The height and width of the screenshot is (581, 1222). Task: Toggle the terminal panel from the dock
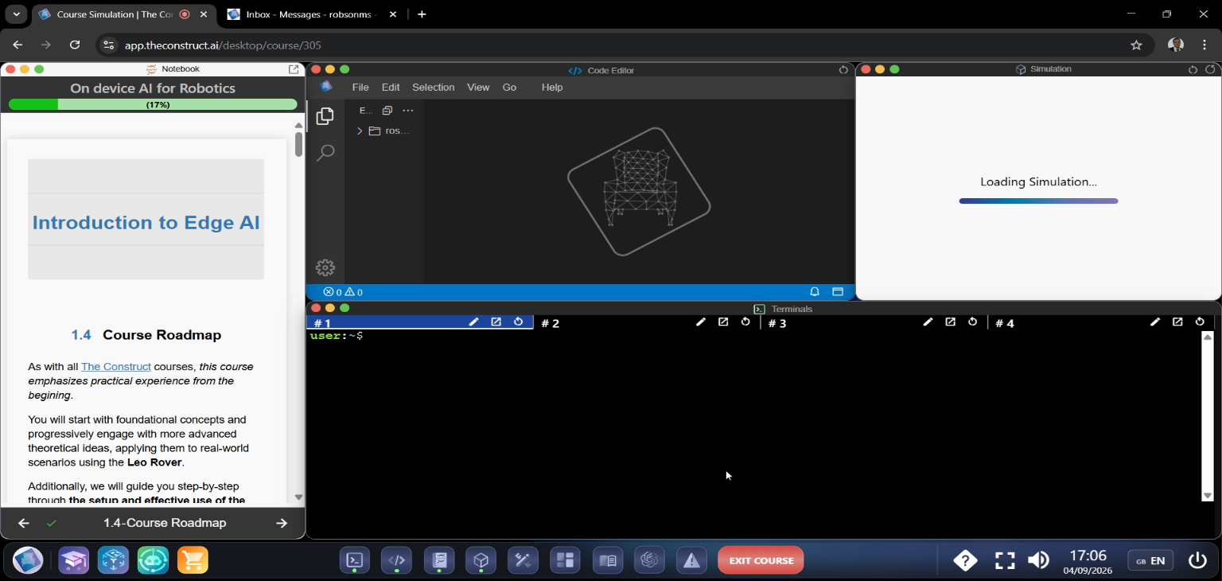tap(355, 560)
